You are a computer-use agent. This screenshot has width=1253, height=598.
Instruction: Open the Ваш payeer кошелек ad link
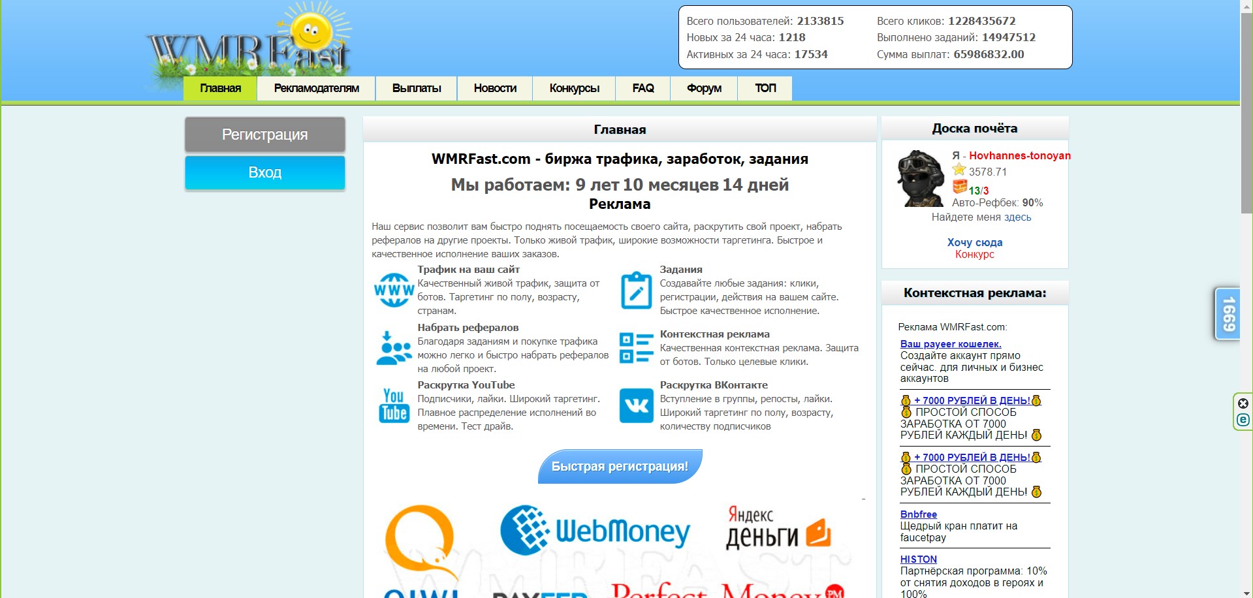pyautogui.click(x=951, y=344)
